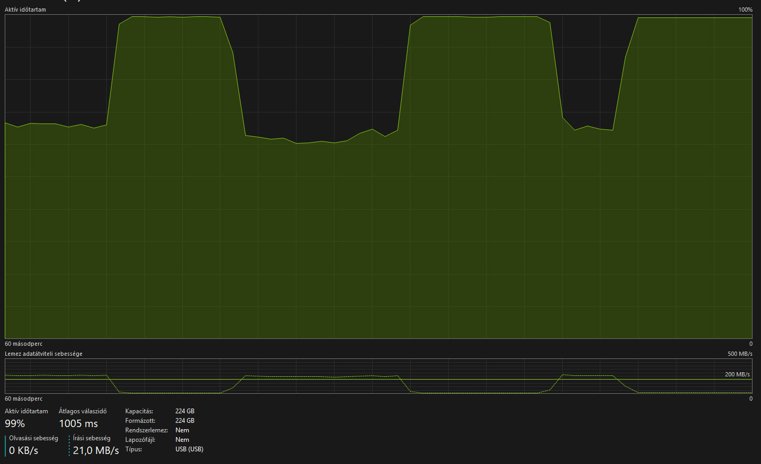Click the 100% label above the graph

745,10
